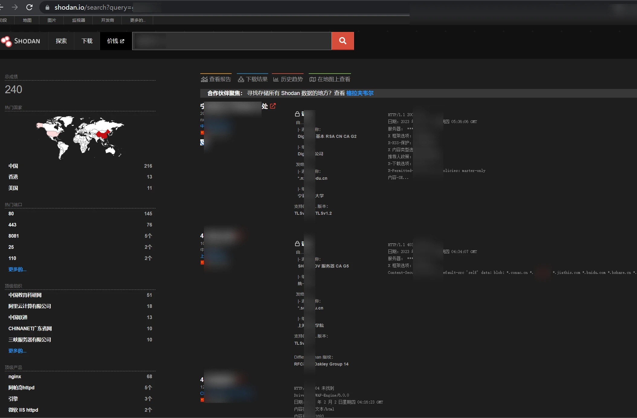Click the browser forward arrow
The width and height of the screenshot is (637, 418).
(15, 7)
